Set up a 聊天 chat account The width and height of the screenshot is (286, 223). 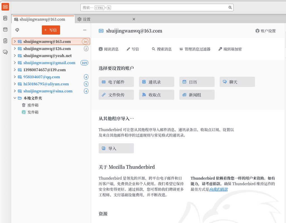[237, 82]
